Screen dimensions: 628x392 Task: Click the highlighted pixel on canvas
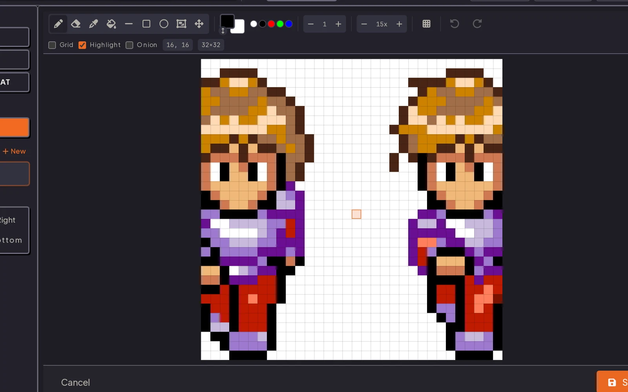pyautogui.click(x=356, y=214)
